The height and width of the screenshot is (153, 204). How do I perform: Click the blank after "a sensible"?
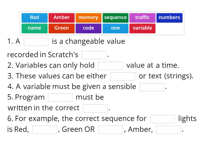click(x=152, y=87)
